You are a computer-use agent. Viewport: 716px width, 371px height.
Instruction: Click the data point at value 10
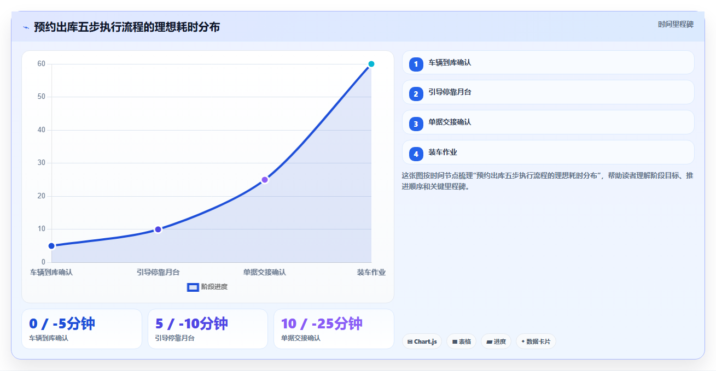[x=158, y=229]
